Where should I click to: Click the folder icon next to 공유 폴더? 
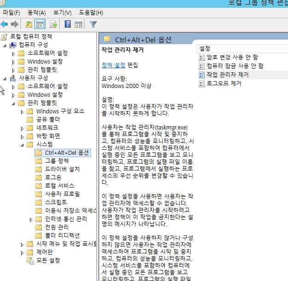30,120
